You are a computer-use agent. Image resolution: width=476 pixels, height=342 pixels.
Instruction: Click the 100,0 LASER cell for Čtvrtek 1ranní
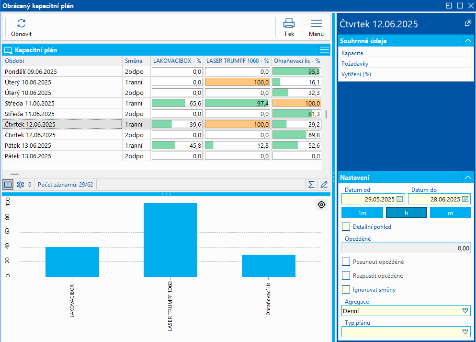[238, 124]
